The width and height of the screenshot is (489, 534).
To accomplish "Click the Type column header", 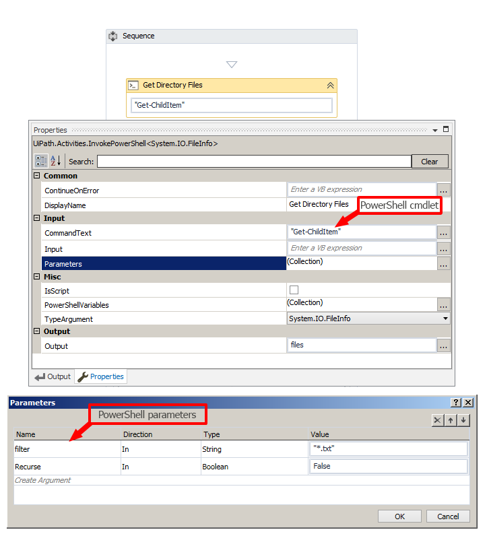I will click(255, 434).
